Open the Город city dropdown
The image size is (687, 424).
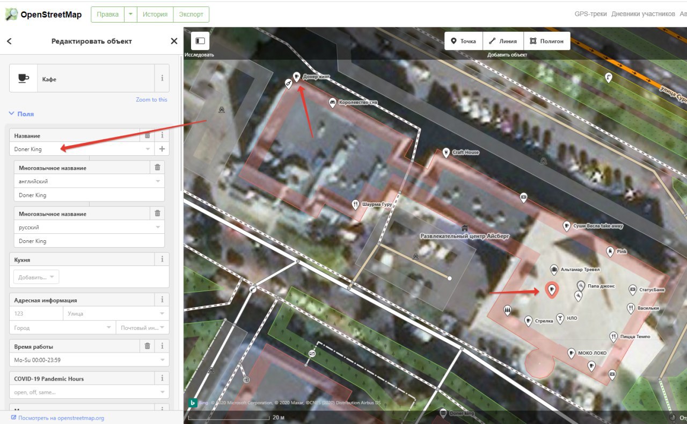pyautogui.click(x=109, y=327)
